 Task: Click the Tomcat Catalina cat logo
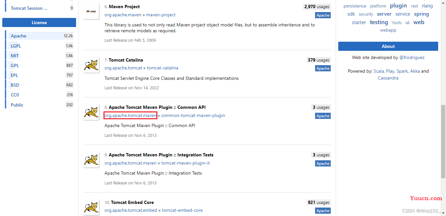coord(91,65)
